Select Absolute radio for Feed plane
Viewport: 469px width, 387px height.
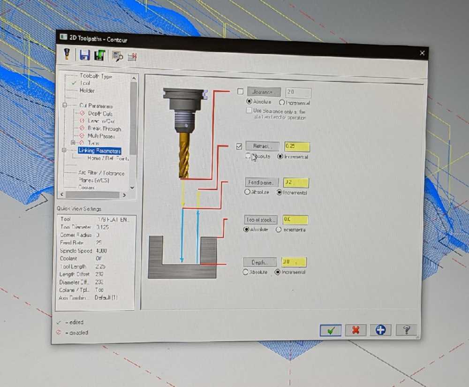(x=247, y=192)
